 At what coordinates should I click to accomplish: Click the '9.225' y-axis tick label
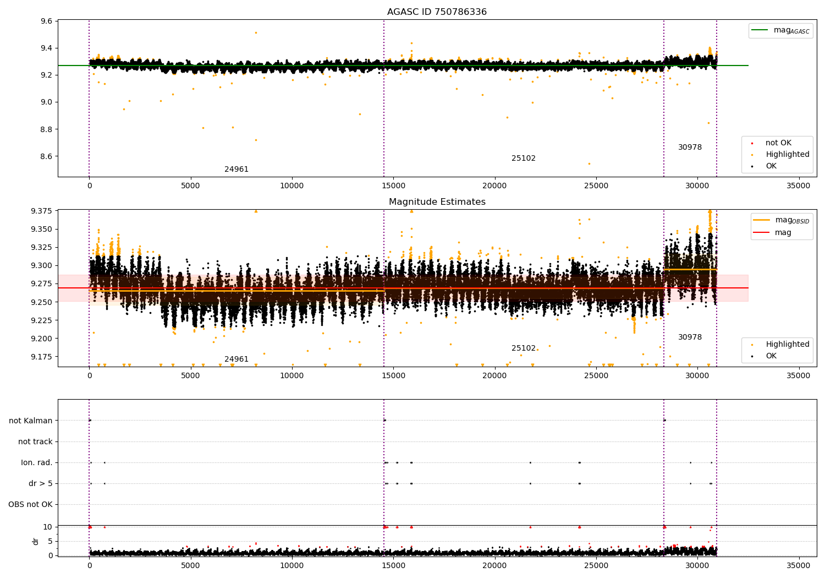(41, 321)
